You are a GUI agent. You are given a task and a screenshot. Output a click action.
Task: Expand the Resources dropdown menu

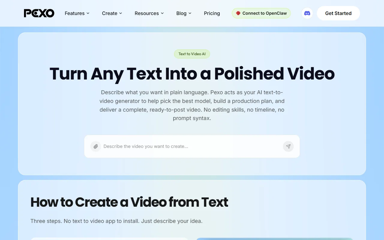pos(149,13)
